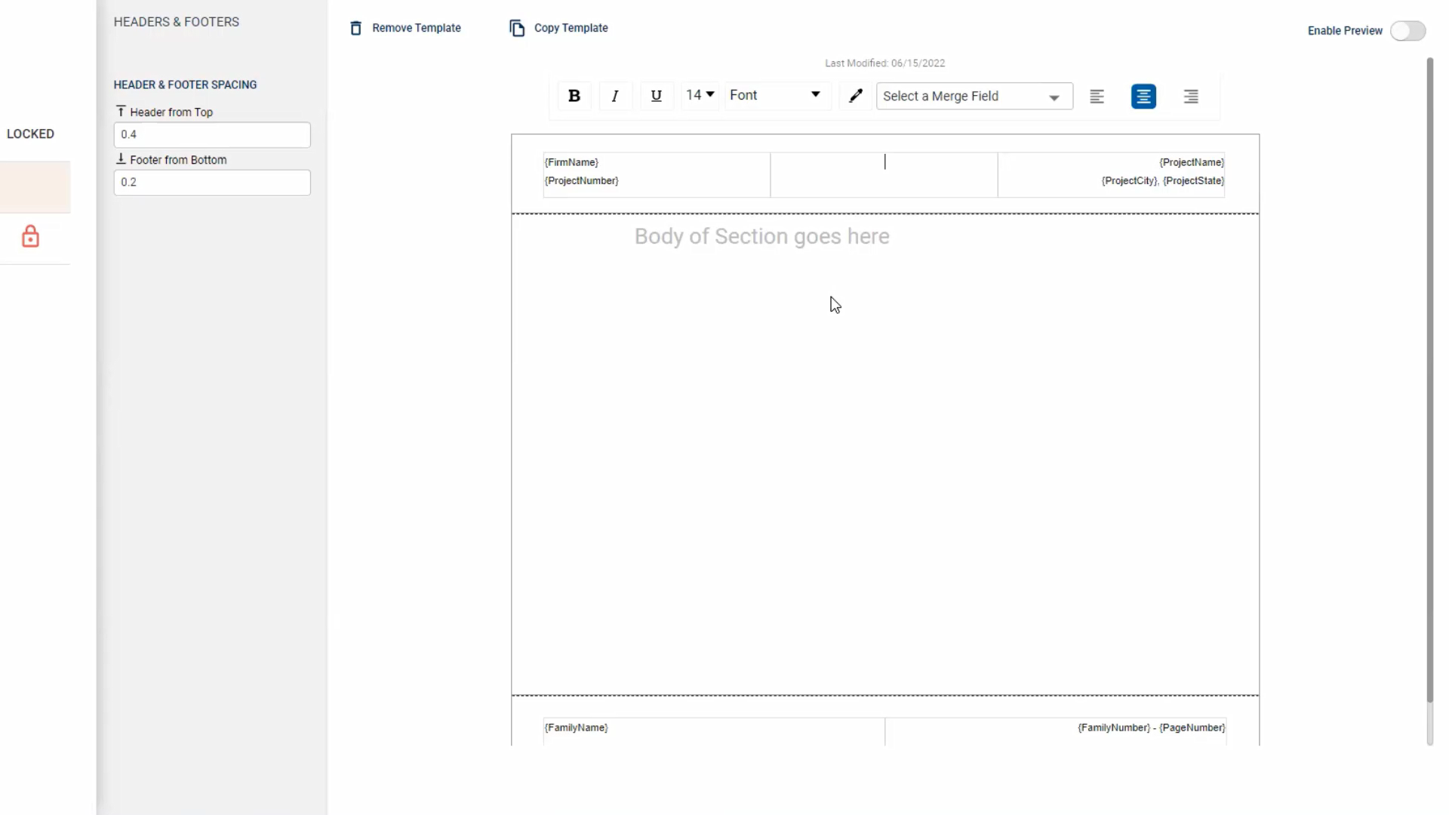This screenshot has width=1449, height=815.
Task: Toggle underline formatting
Action: (x=656, y=96)
